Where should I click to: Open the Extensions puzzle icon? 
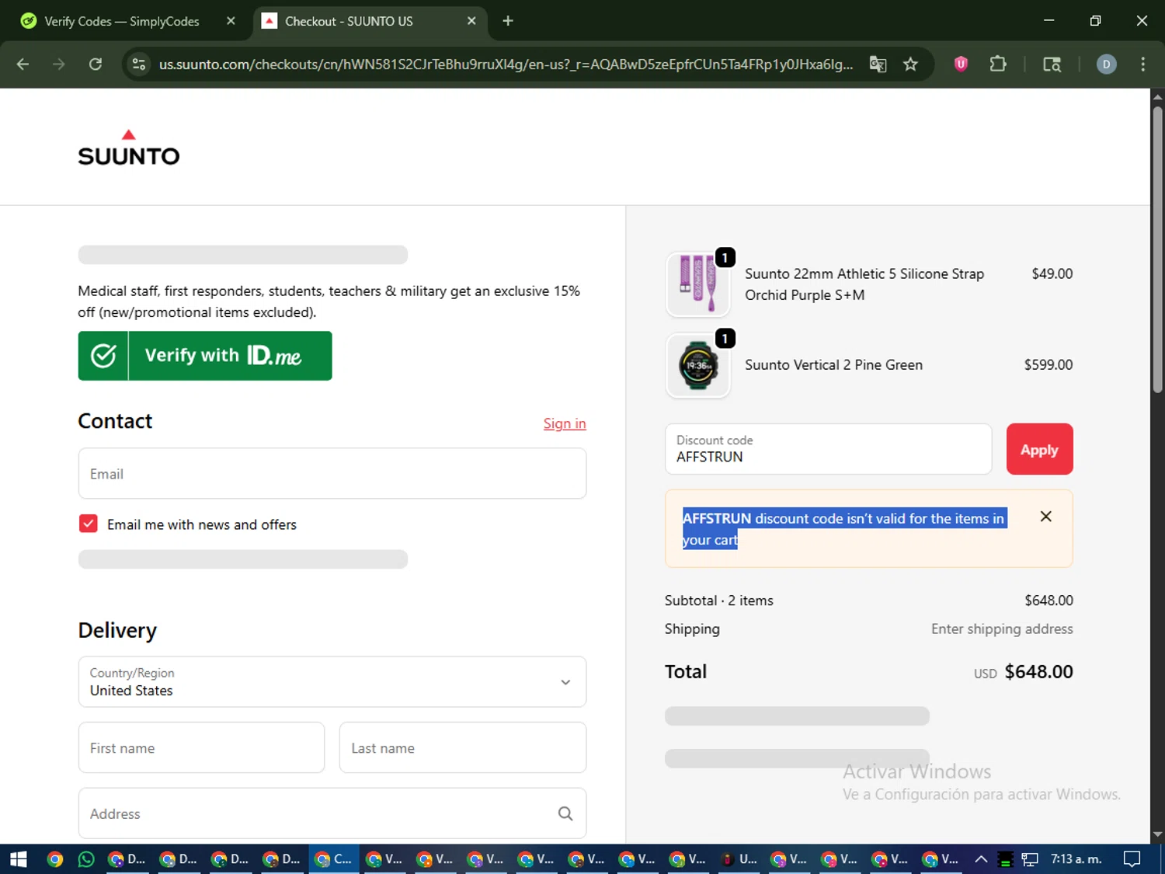tap(998, 64)
